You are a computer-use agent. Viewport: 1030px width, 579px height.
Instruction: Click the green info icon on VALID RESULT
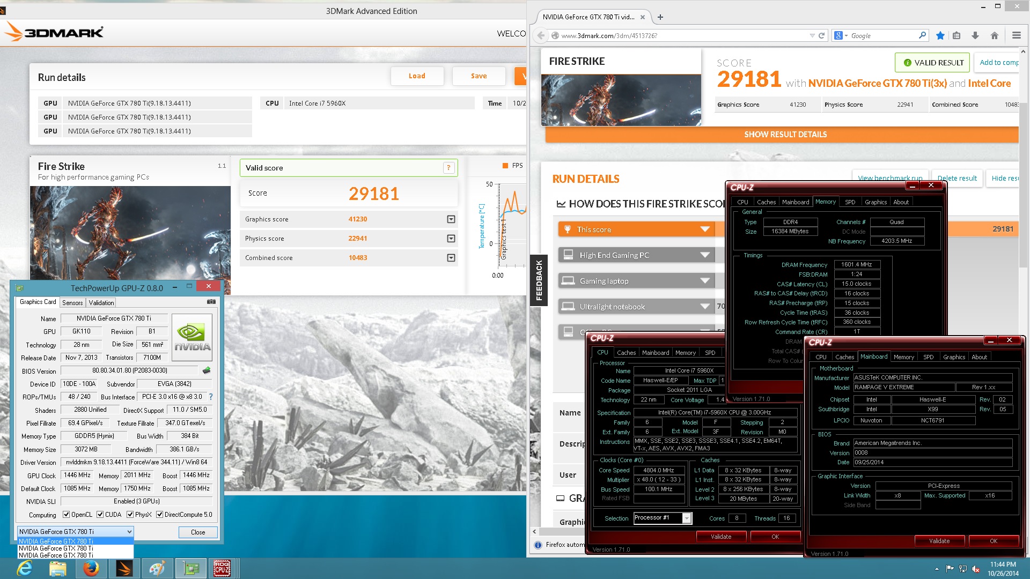(x=907, y=63)
